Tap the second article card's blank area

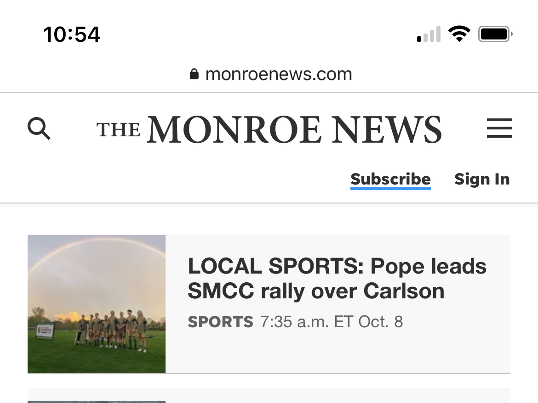click(338, 396)
